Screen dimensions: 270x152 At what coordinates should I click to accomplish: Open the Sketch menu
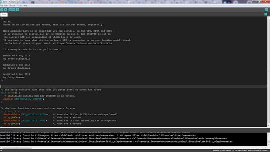click(12, 5)
